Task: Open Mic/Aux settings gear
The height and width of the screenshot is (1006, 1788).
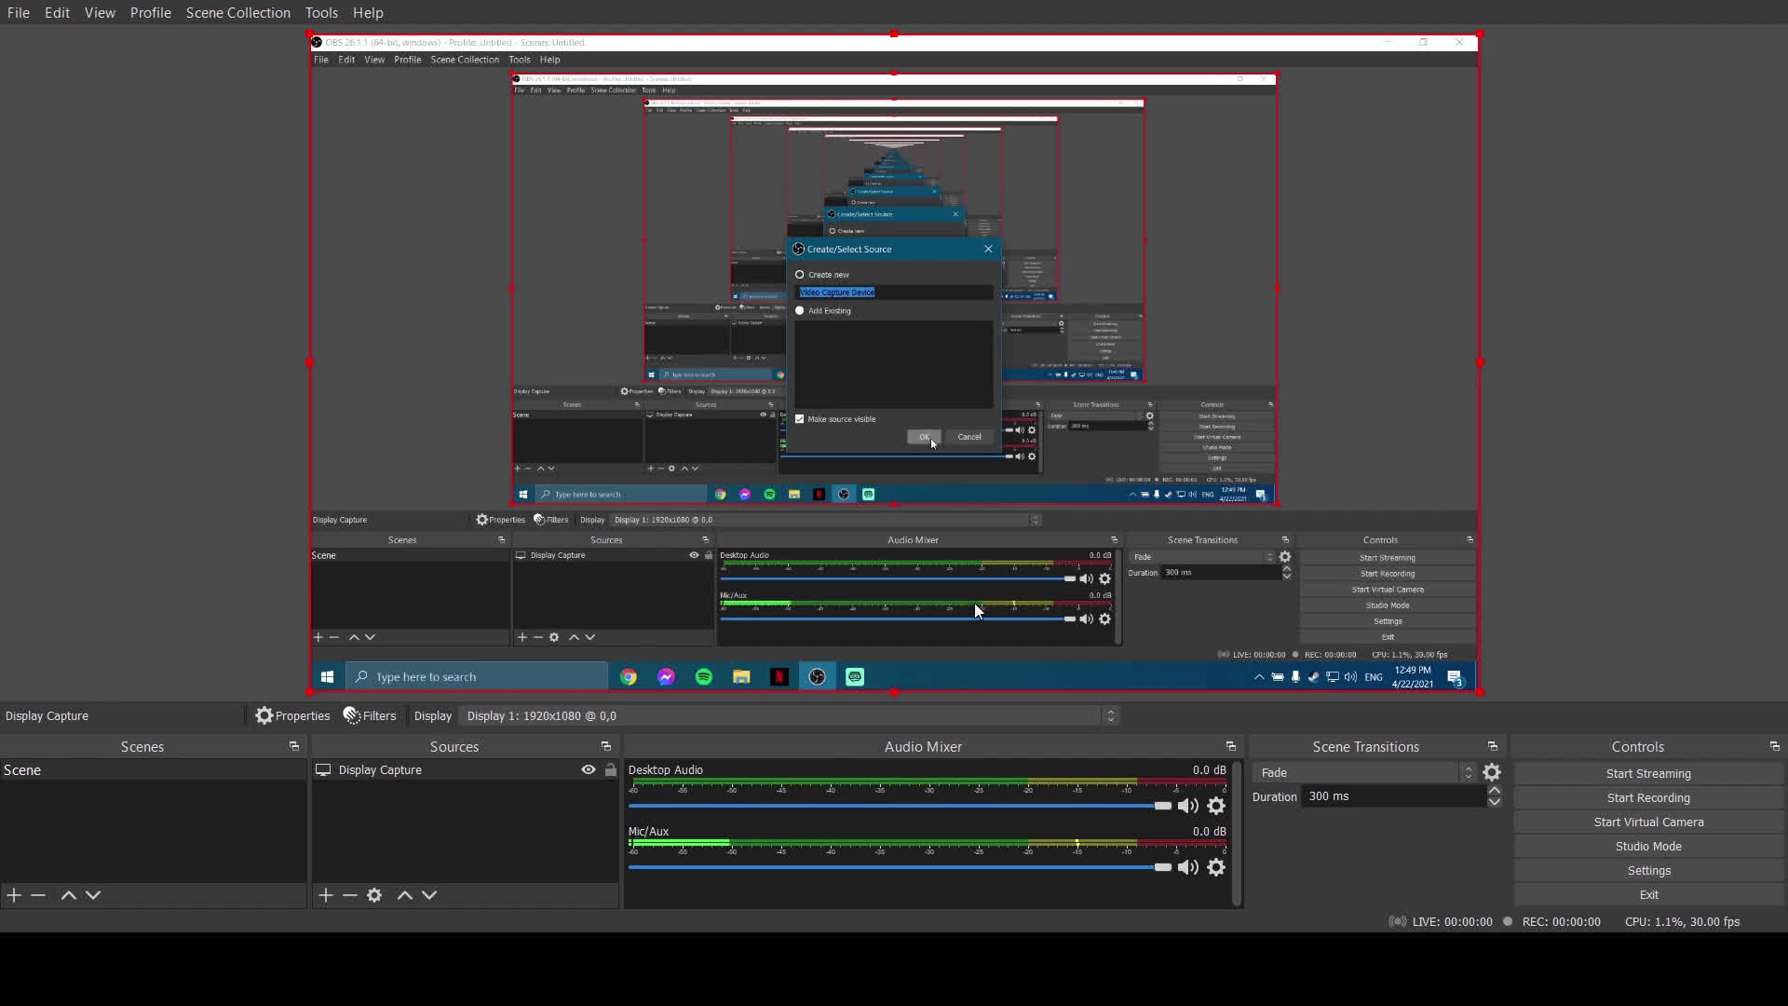Action: [x=1216, y=867]
